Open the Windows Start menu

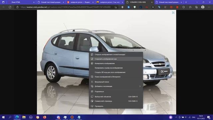pos(3,117)
